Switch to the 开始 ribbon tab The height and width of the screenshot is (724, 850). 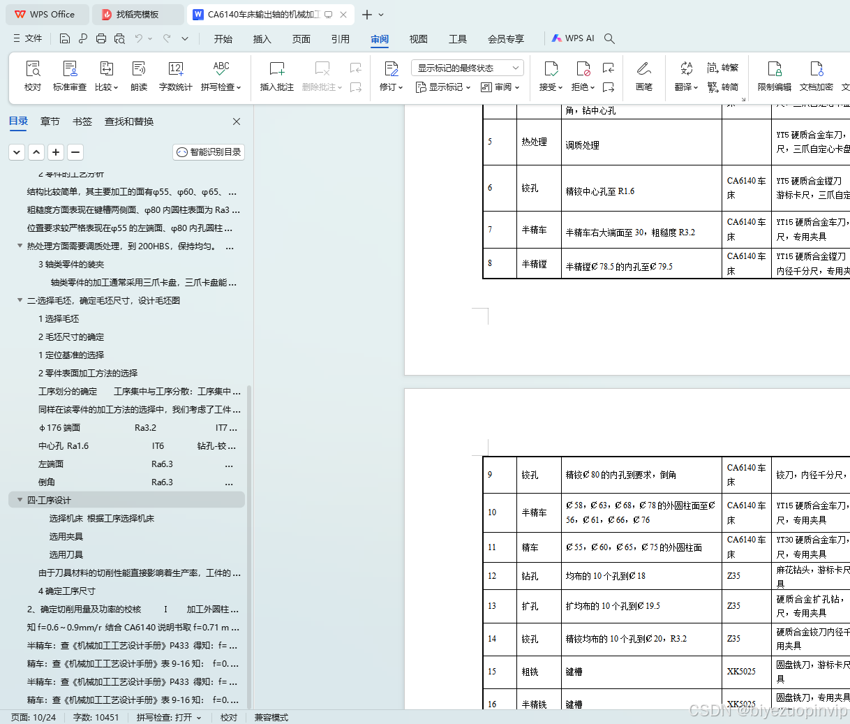(223, 39)
